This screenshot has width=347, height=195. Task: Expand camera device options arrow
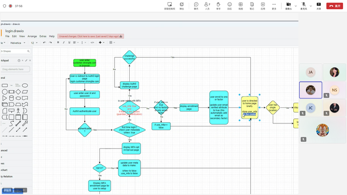coord(296,6)
